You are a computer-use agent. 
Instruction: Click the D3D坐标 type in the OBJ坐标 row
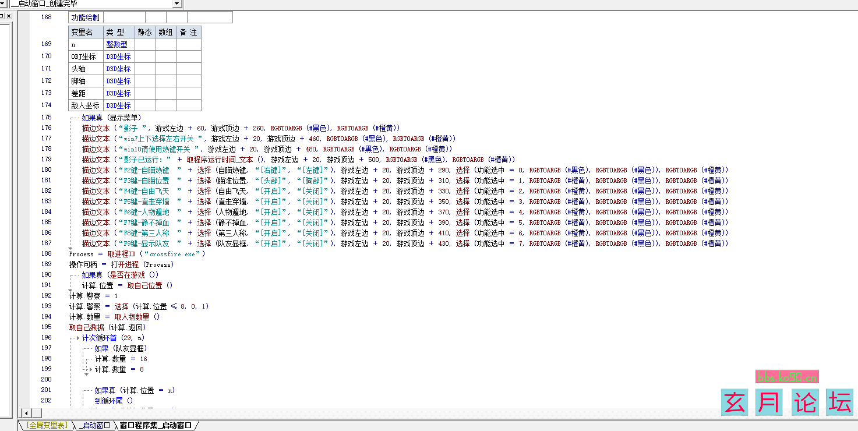tap(118, 56)
